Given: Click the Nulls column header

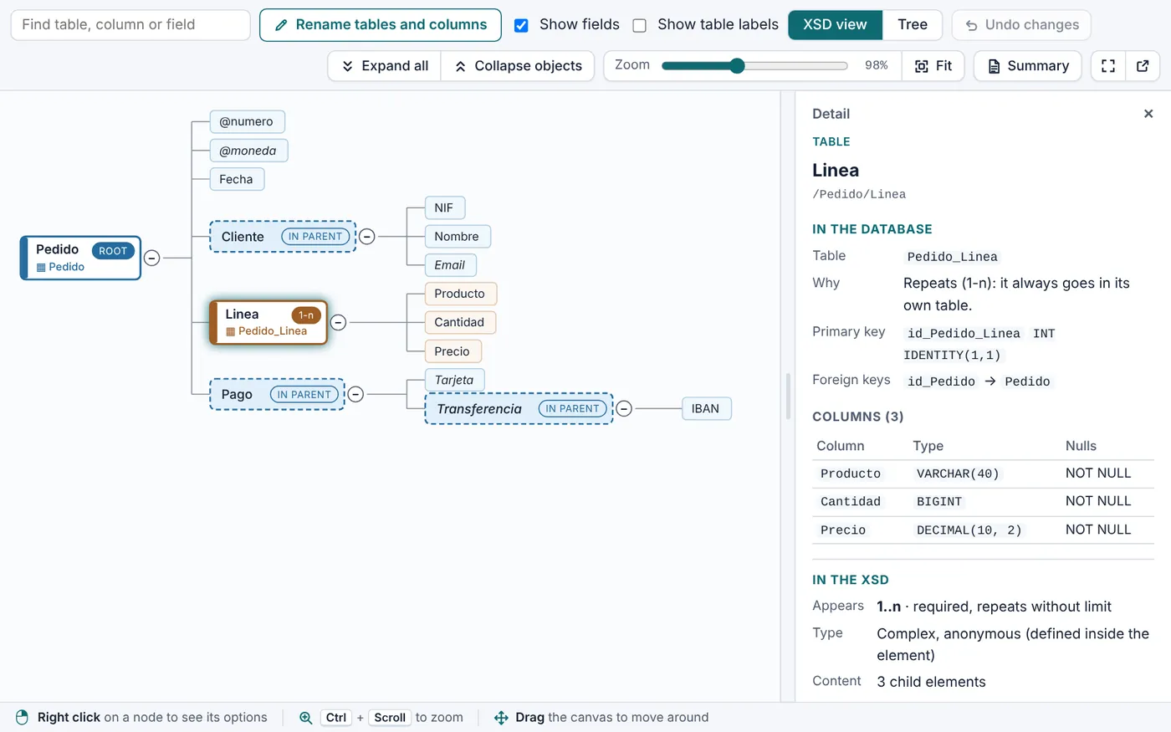Looking at the screenshot, I should pyautogui.click(x=1081, y=446).
